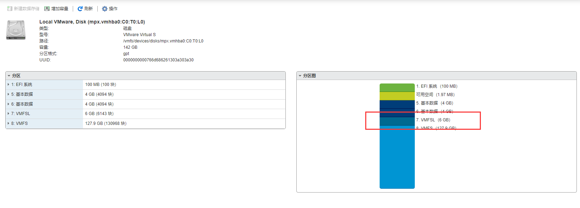The image size is (580, 208).
Task: Expand partition 8: VMFS row
Action: coord(8,123)
